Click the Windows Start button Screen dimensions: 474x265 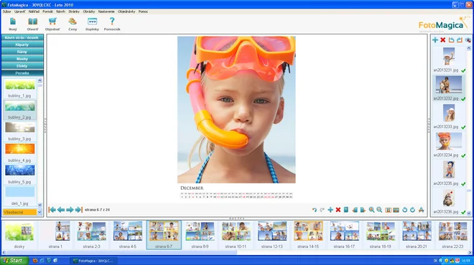click(x=14, y=261)
